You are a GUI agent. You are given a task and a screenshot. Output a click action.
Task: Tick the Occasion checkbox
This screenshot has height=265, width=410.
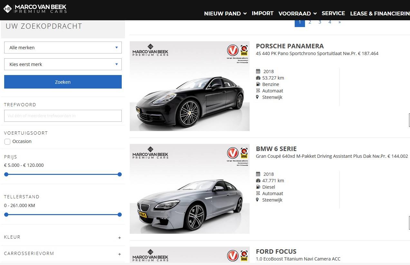(x=7, y=142)
